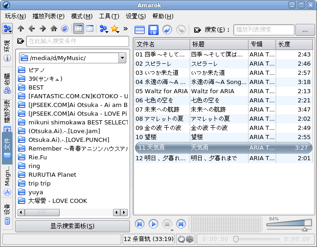
Task: Click the file browser search condition field
Action: (x=78, y=41)
